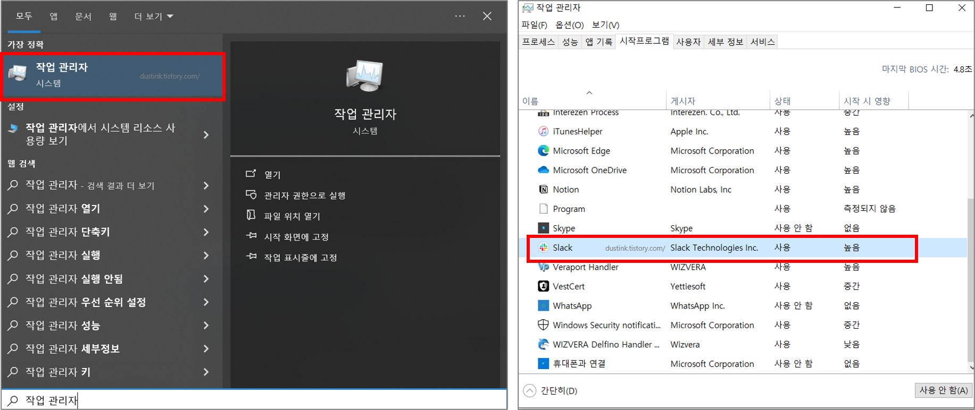Select the Apple Inc. publisher cell
The height and width of the screenshot is (410, 975).
tap(689, 131)
